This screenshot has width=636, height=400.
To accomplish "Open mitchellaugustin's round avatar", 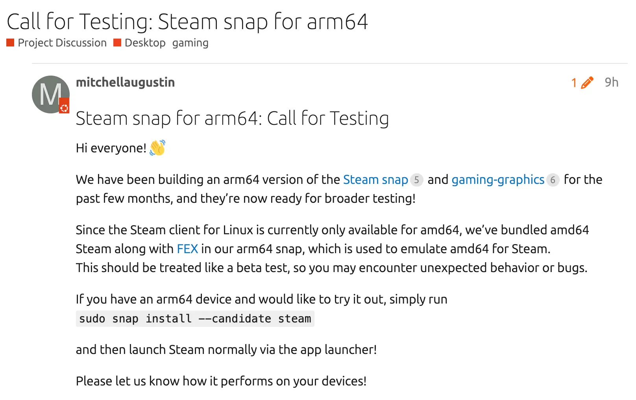I will click(x=50, y=94).
